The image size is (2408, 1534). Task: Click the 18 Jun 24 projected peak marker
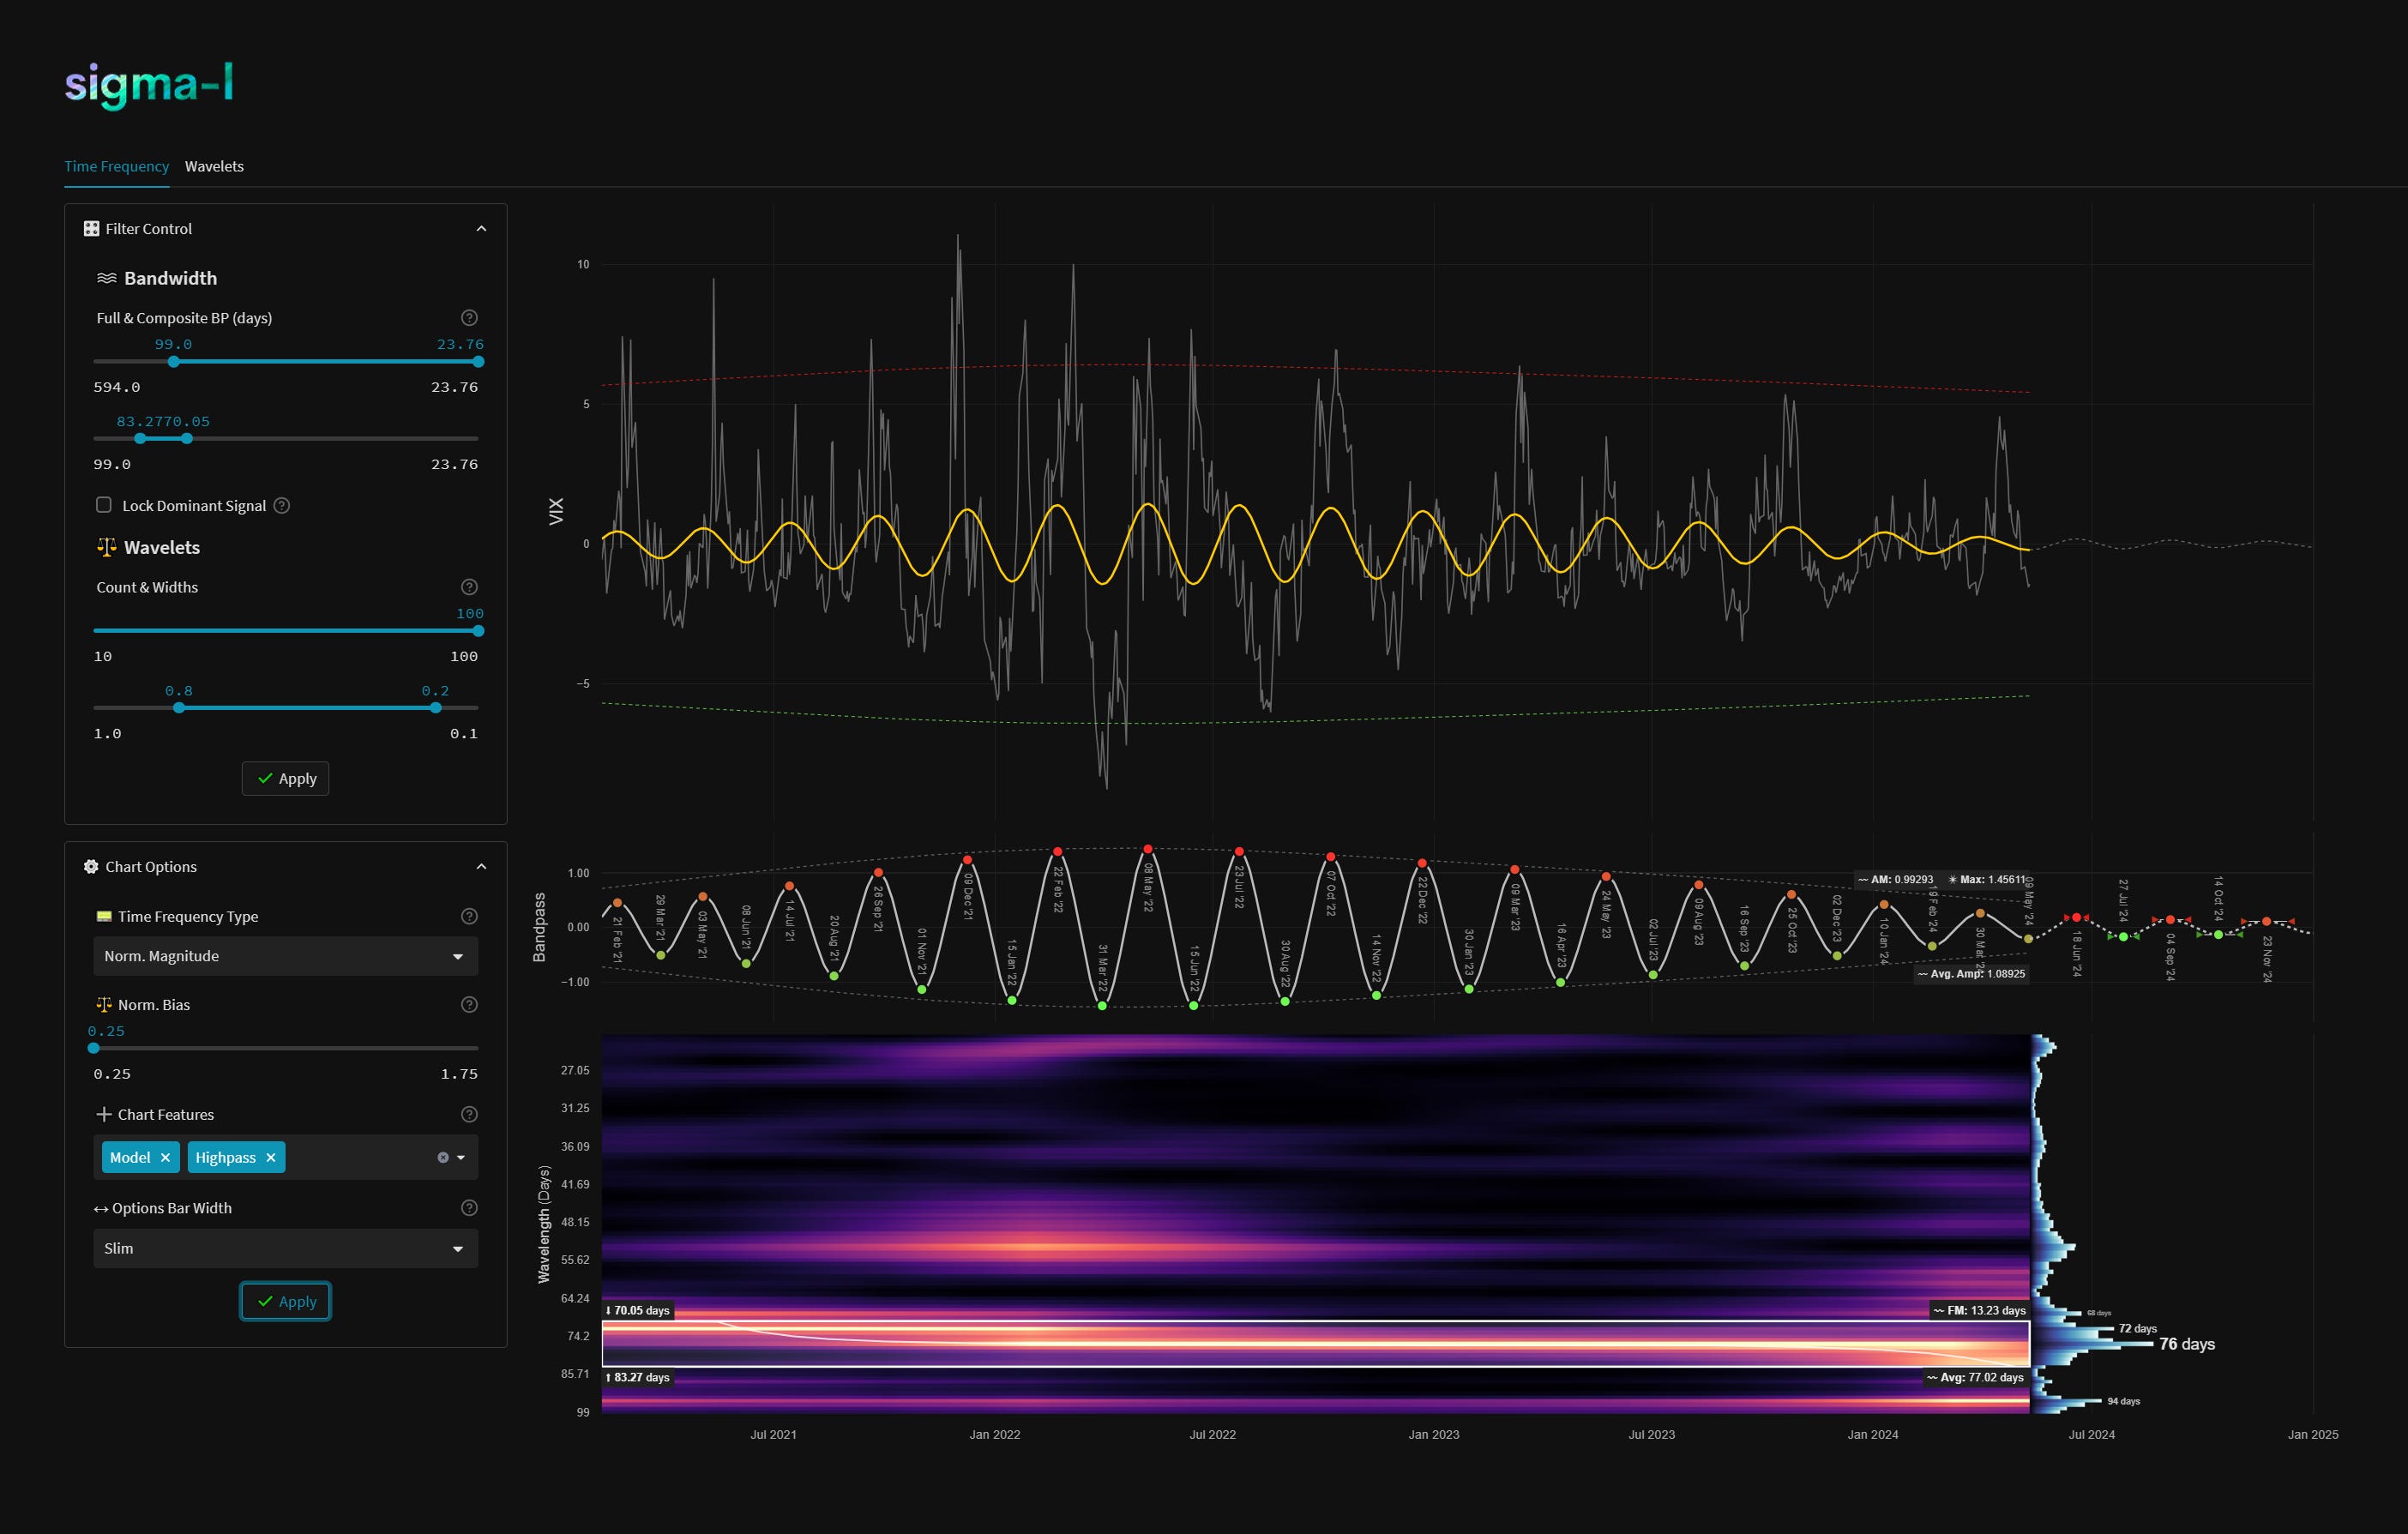[x=2077, y=918]
